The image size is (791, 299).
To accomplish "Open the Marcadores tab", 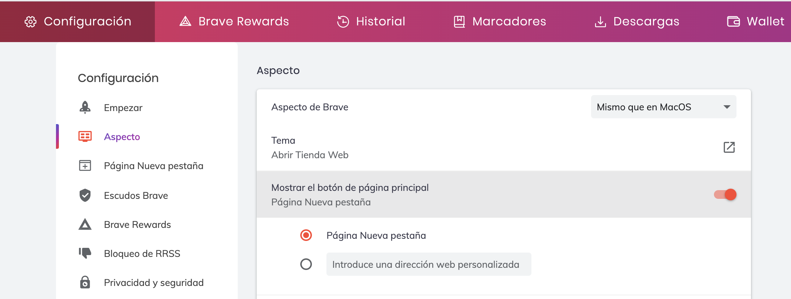I will 500,21.
